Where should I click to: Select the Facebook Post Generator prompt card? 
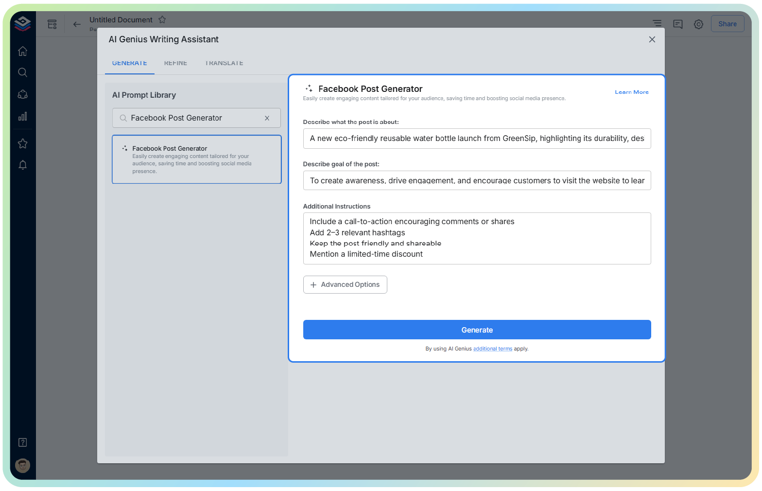(x=197, y=159)
